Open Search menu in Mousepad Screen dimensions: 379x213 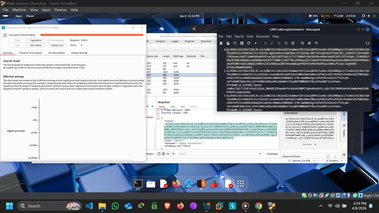click(239, 37)
